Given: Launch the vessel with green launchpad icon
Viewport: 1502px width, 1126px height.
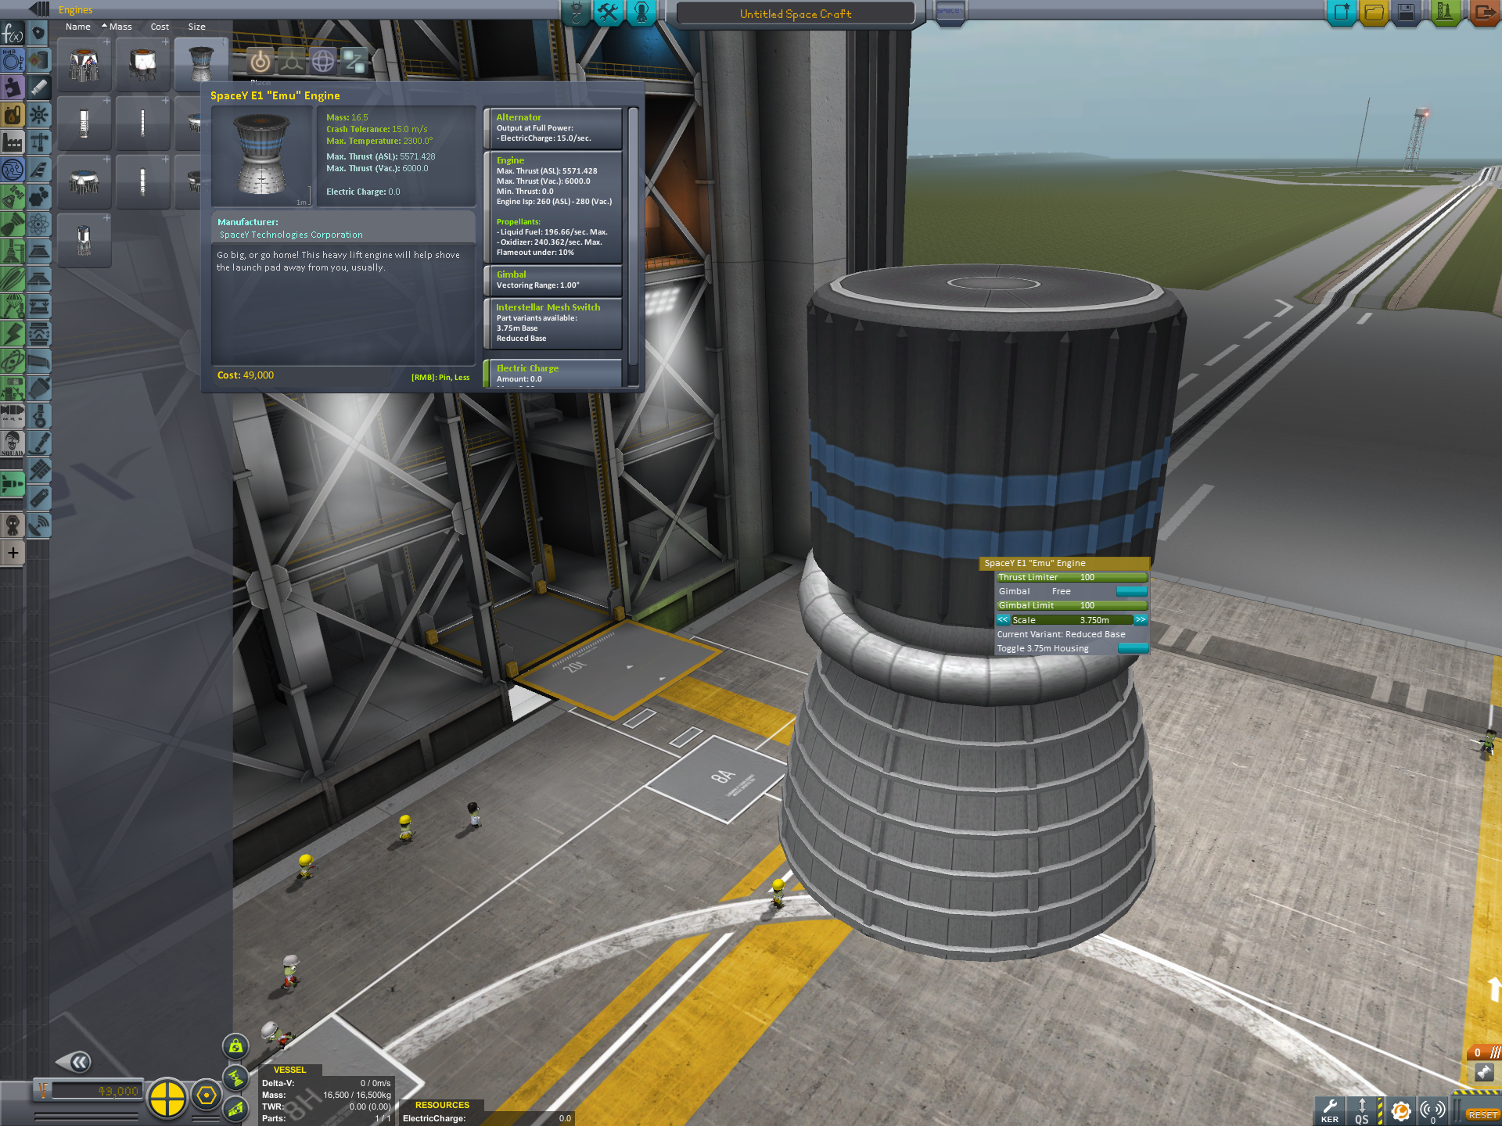Looking at the screenshot, I should click(1445, 13).
